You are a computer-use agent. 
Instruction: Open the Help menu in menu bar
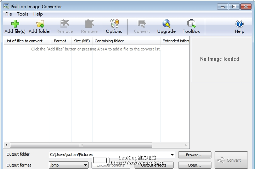point(38,14)
